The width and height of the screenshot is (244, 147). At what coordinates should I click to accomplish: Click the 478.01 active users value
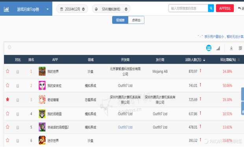tap(193, 127)
